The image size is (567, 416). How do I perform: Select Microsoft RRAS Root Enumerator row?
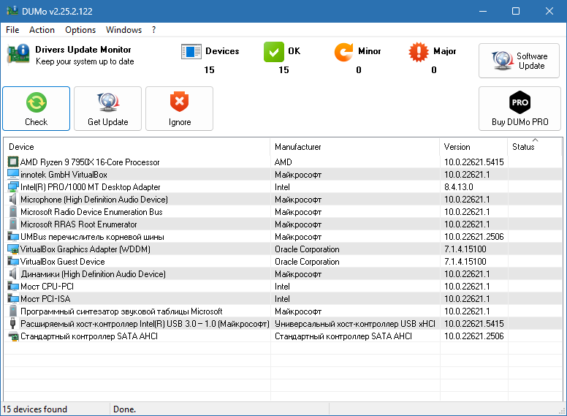click(283, 224)
